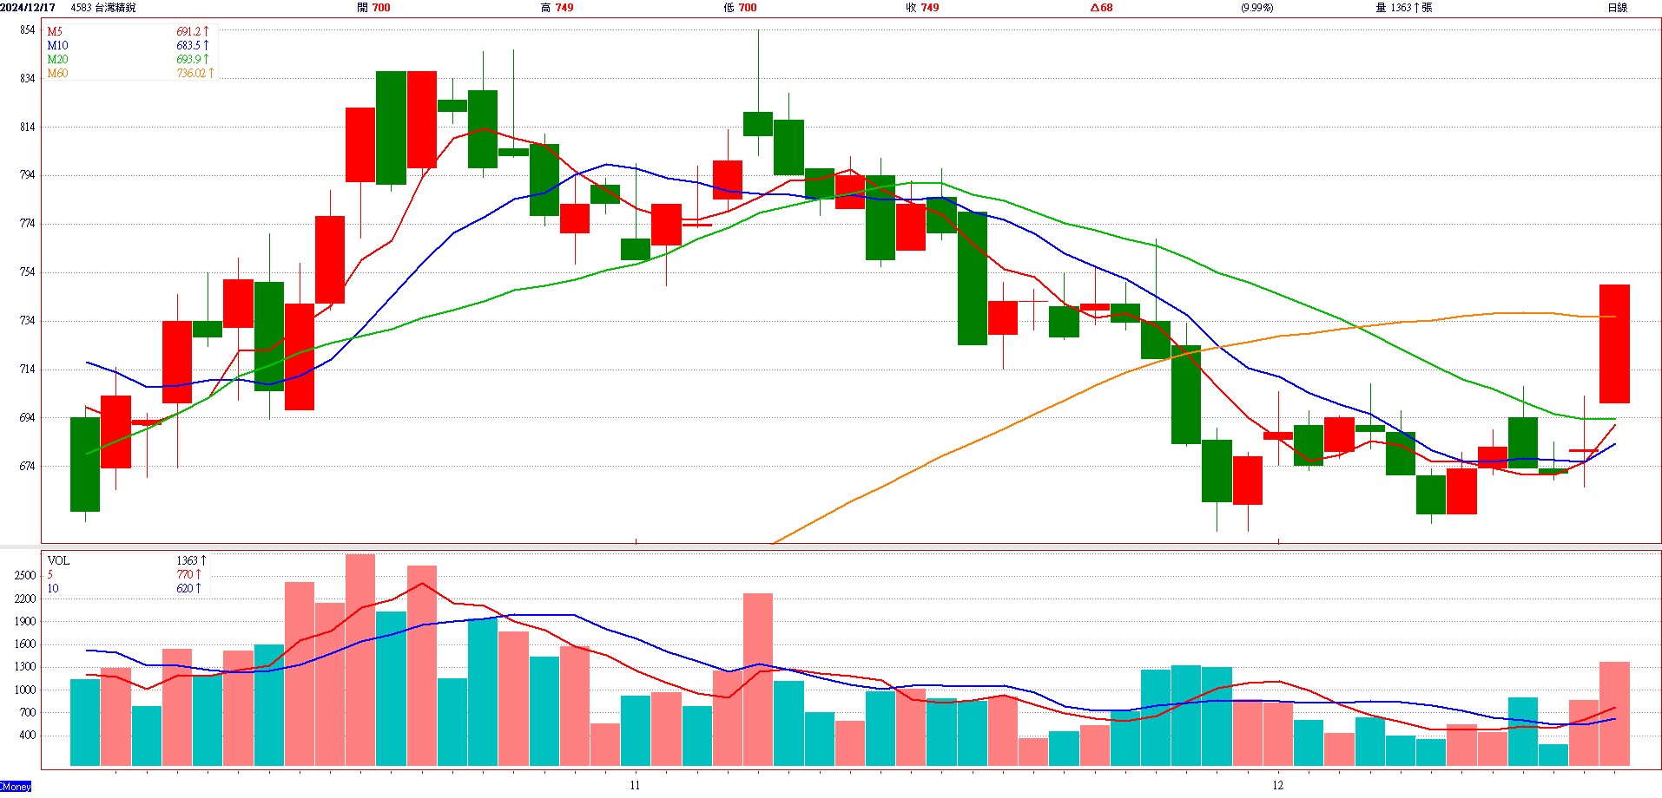Click the latest volume bar on far right
Image resolution: width=1662 pixels, height=798 pixels.
tap(1614, 714)
